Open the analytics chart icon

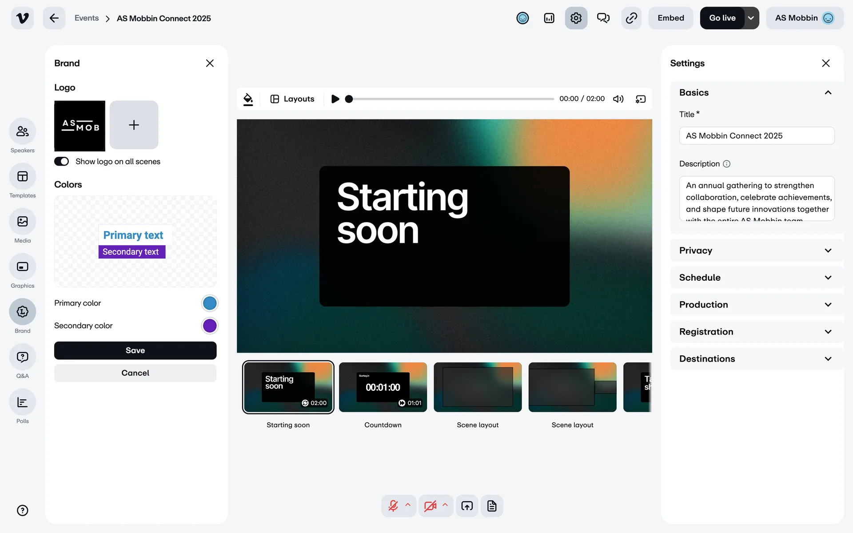(x=549, y=18)
